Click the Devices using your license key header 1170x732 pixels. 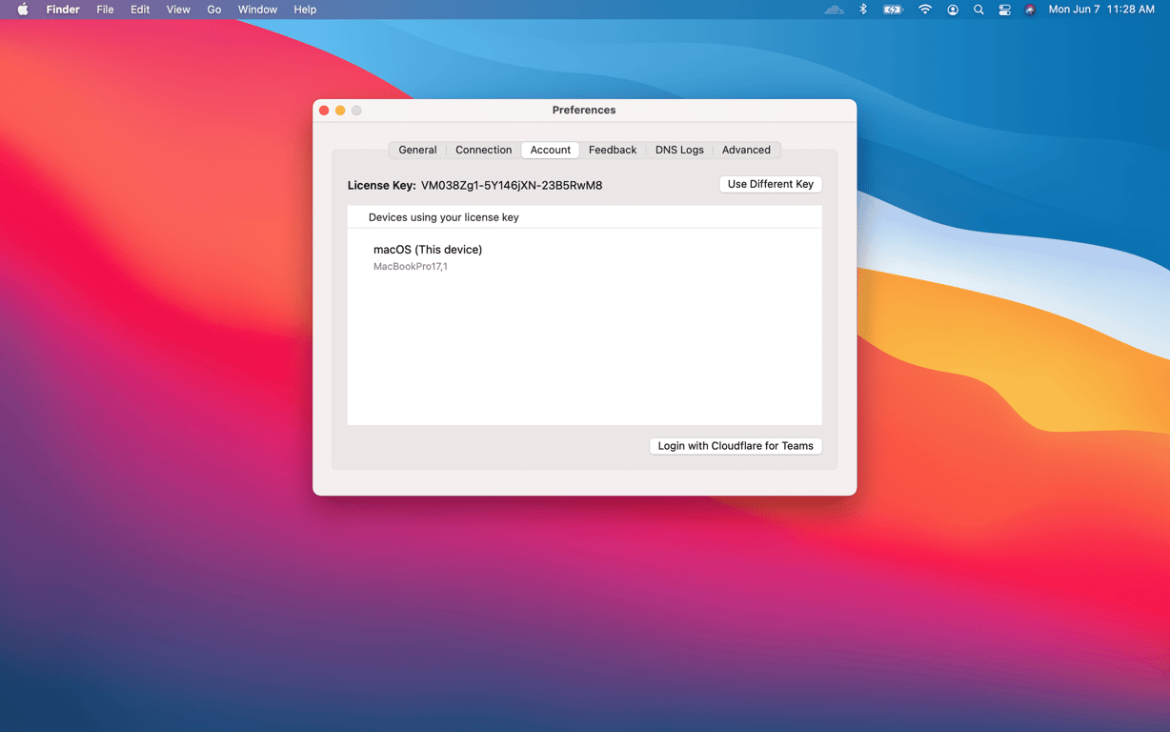pos(444,217)
